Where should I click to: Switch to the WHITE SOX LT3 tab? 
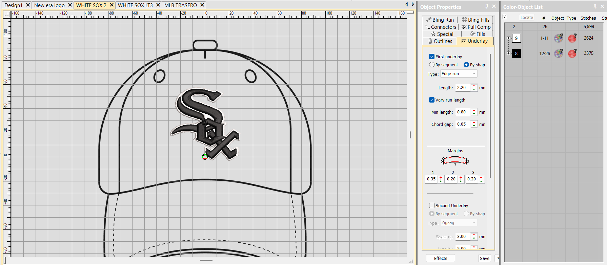(135, 5)
